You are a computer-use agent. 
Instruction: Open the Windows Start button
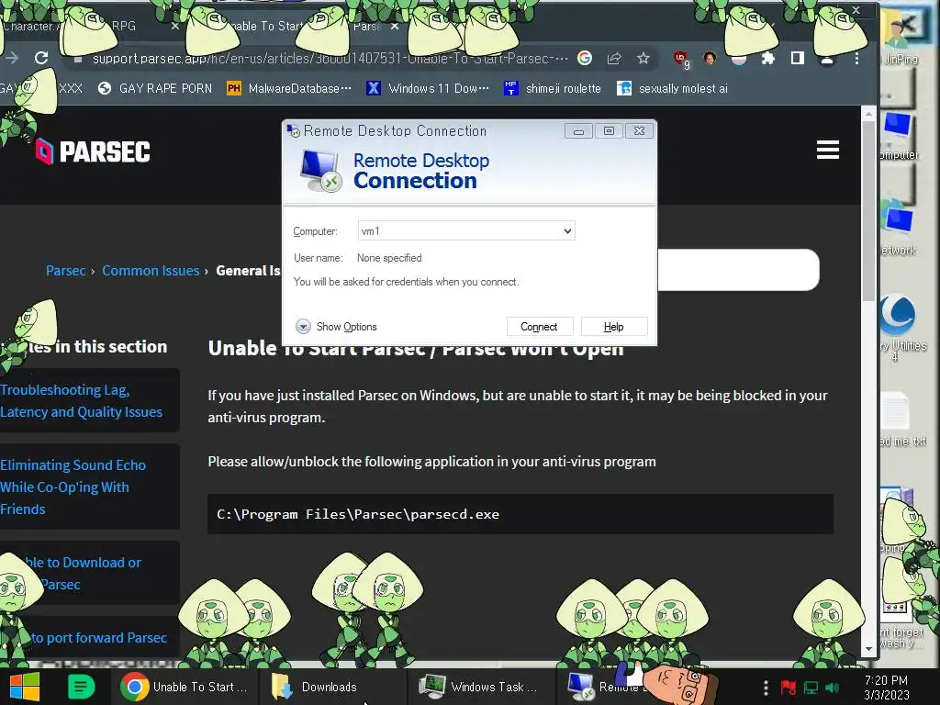[x=24, y=687]
